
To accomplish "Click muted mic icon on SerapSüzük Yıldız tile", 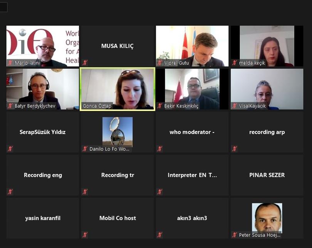I will pyautogui.click(x=10, y=149).
